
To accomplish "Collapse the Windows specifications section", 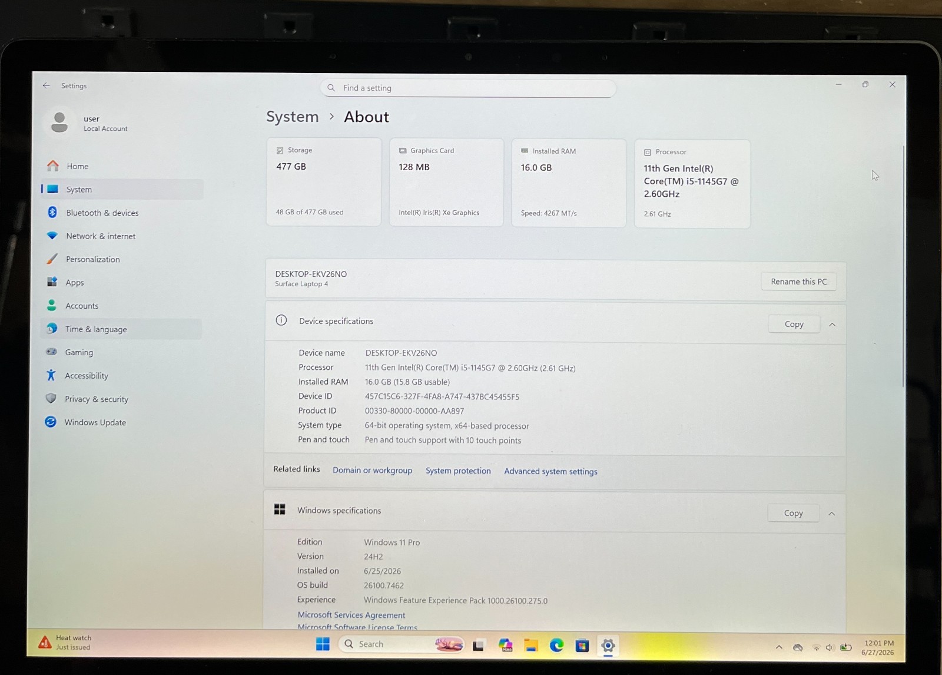I will point(832,514).
